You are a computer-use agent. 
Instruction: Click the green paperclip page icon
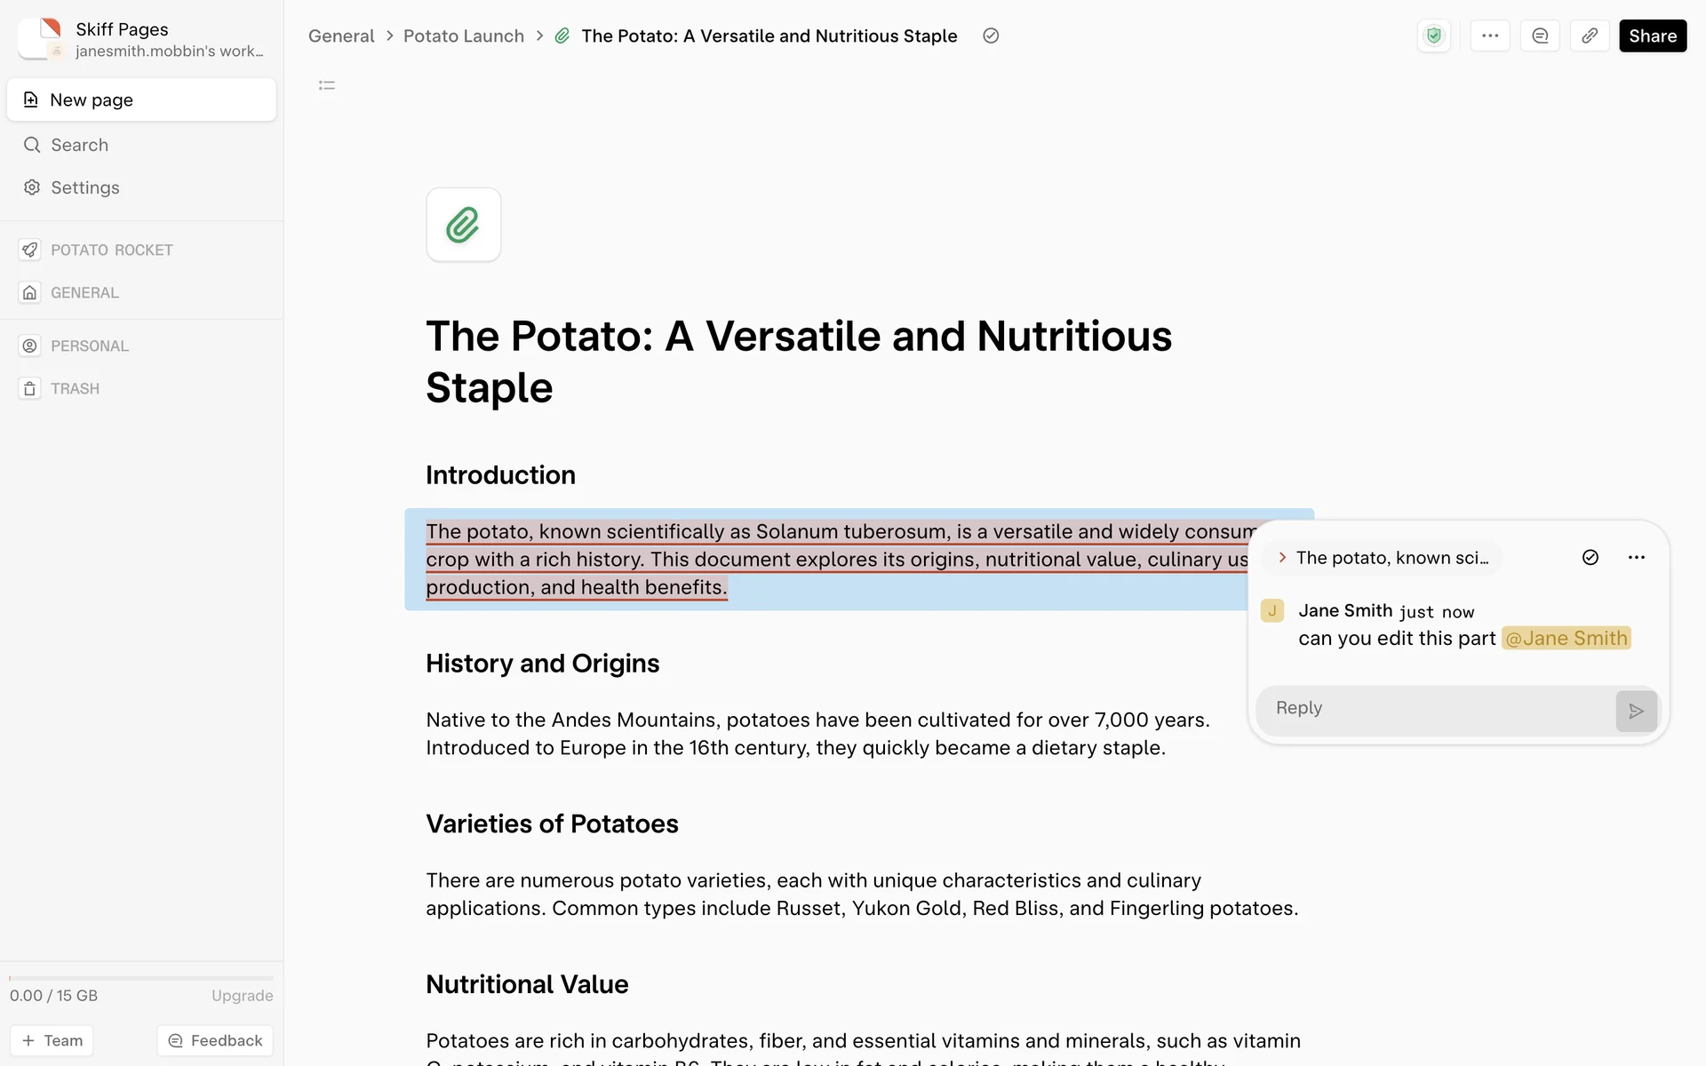point(463,225)
